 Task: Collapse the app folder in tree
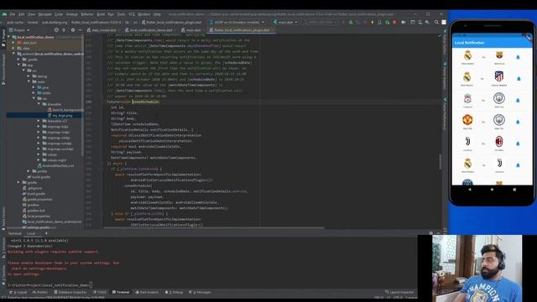click(18, 65)
